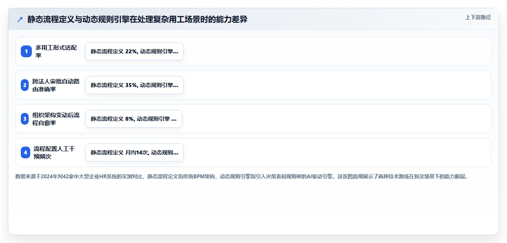Click the number 2 step badge
This screenshot has height=243, width=507.
click(25, 85)
